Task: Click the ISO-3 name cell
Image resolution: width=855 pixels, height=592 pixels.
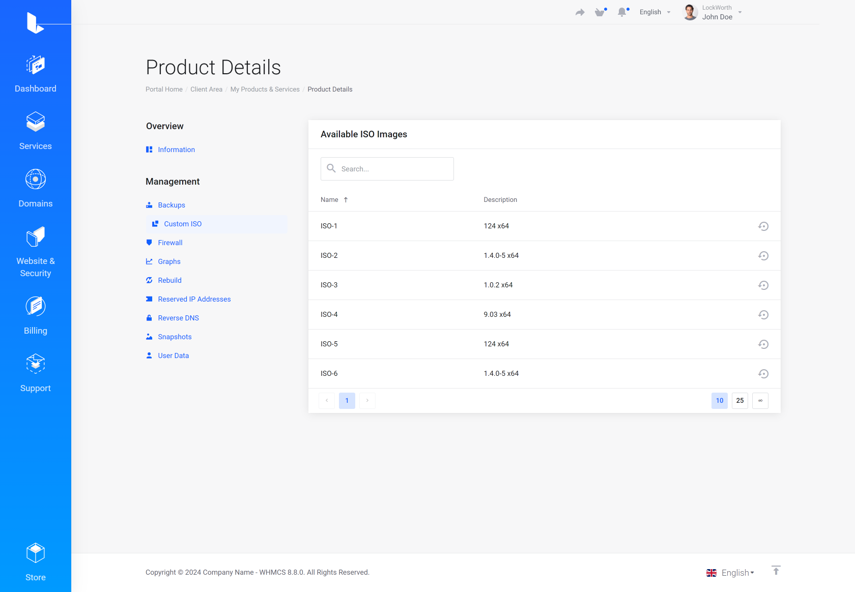Action: click(x=329, y=285)
